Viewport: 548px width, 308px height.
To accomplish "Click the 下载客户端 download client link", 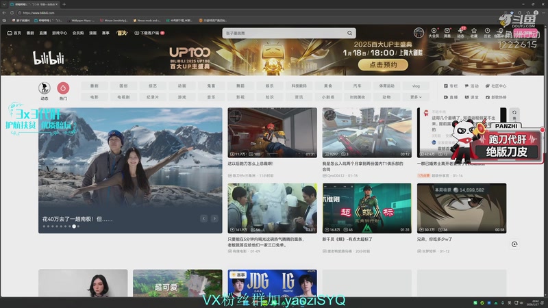I will [149, 33].
